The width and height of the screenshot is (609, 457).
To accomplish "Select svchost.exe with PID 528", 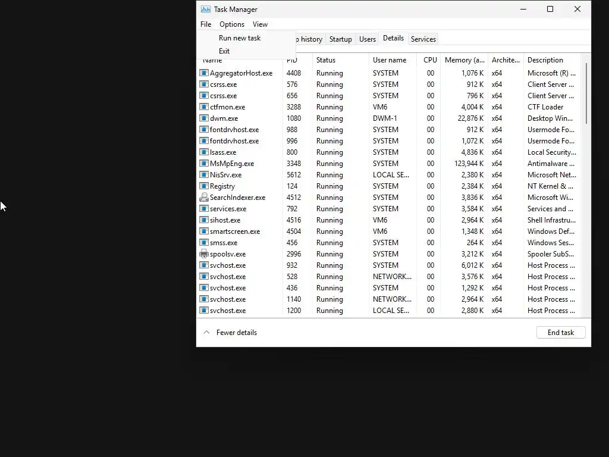I will pos(228,277).
